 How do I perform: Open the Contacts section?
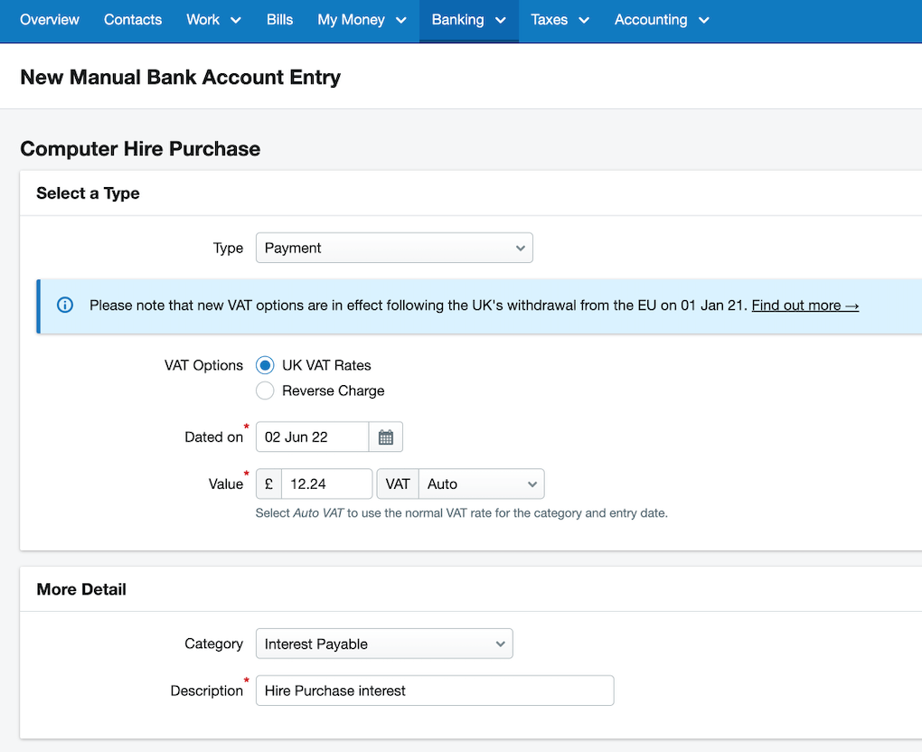(x=132, y=19)
